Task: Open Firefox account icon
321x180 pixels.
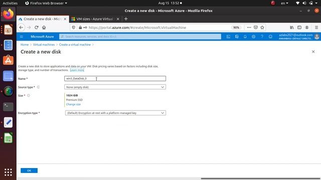Action: (307, 27)
